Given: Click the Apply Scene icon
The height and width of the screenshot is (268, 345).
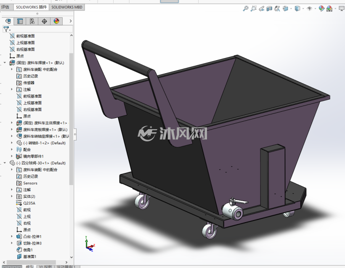Looking at the screenshot, I should (x=329, y=8).
